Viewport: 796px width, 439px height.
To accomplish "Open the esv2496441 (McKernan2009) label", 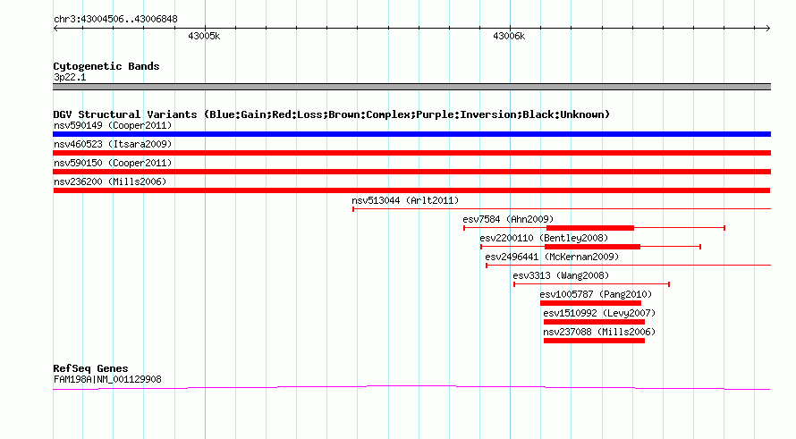I will point(552,257).
